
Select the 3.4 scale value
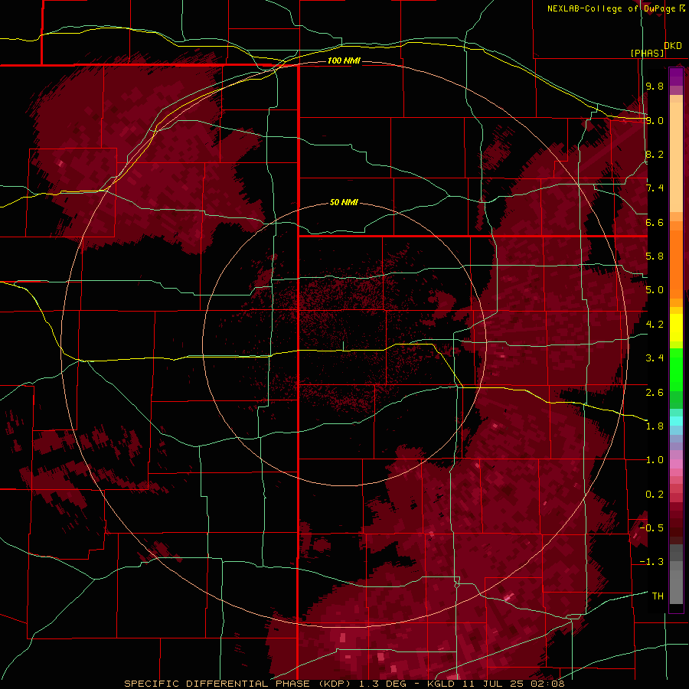[655, 358]
